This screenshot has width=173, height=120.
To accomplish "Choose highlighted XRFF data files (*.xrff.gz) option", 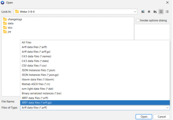I will tap(95, 103).
